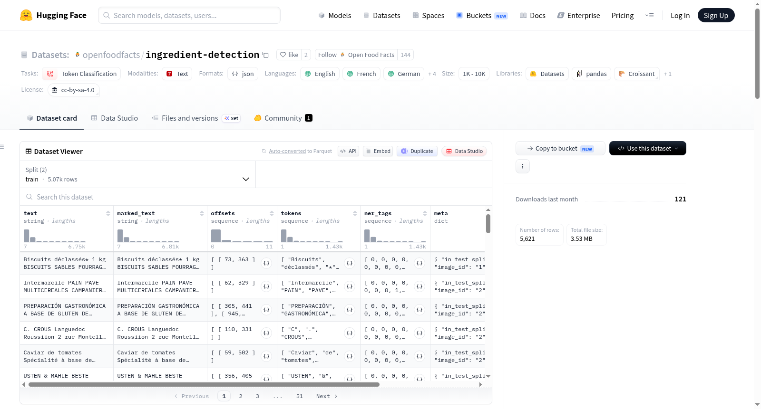Viewport: 761px width, 409px height.
Task: Open the Hugging Face logo home link
Action: tap(53, 15)
